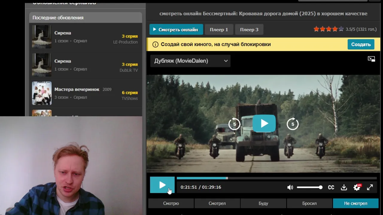Open HD quality settings gear
Image resolution: width=383 pixels, height=215 pixels.
pos(357,187)
